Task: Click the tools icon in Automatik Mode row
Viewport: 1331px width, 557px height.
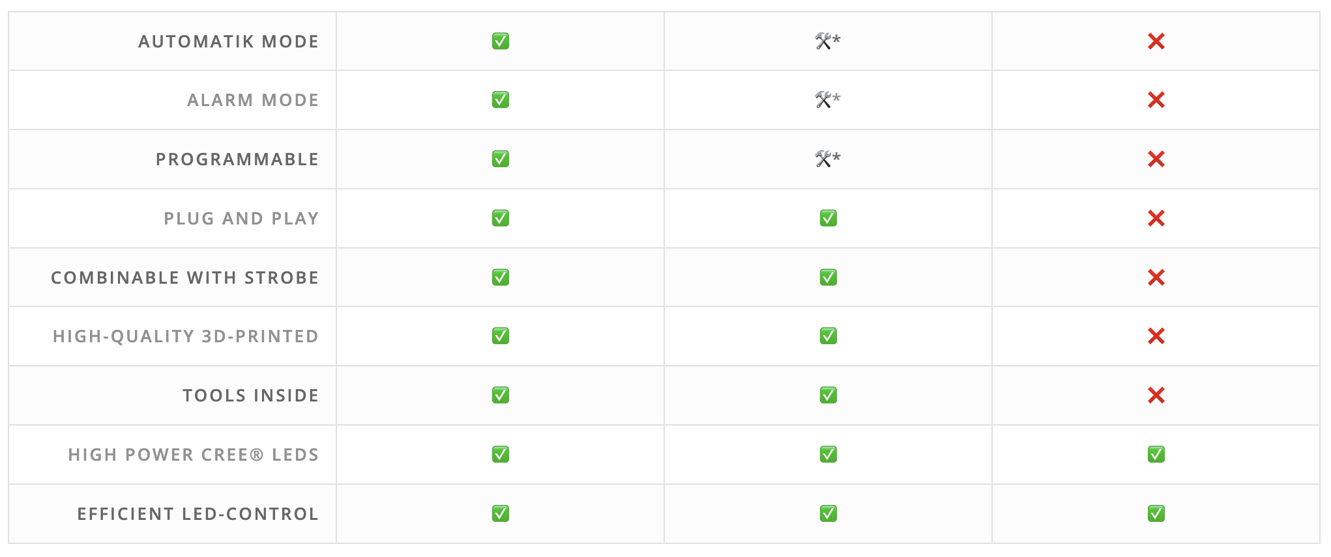Action: [823, 41]
